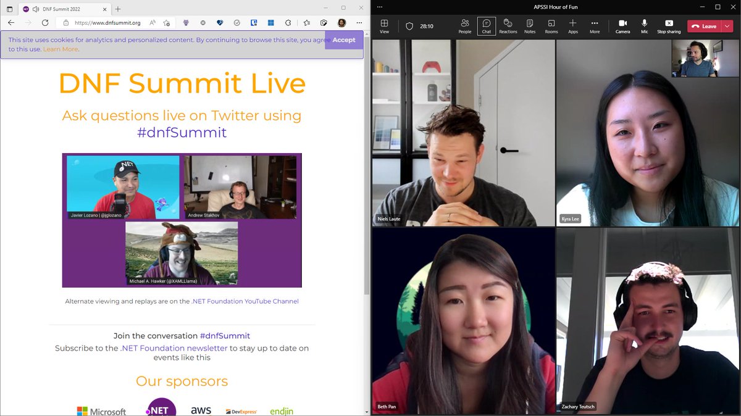
Task: Mute the Mic in Teams
Action: point(645,26)
